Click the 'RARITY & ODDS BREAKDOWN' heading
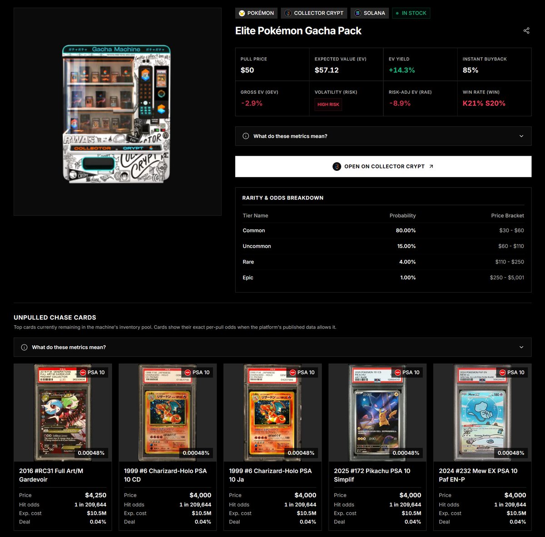The image size is (545, 537). click(283, 198)
